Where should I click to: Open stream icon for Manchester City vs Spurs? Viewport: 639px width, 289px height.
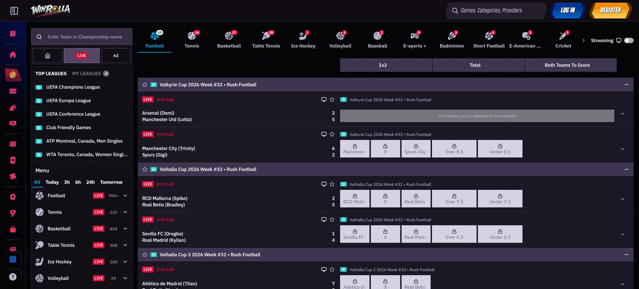tap(324, 134)
